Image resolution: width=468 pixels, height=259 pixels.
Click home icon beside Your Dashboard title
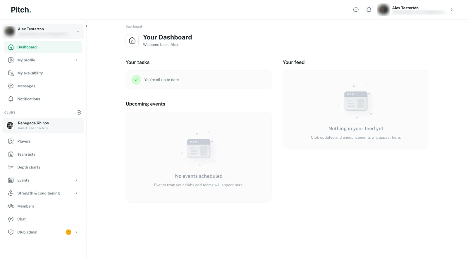[132, 40]
